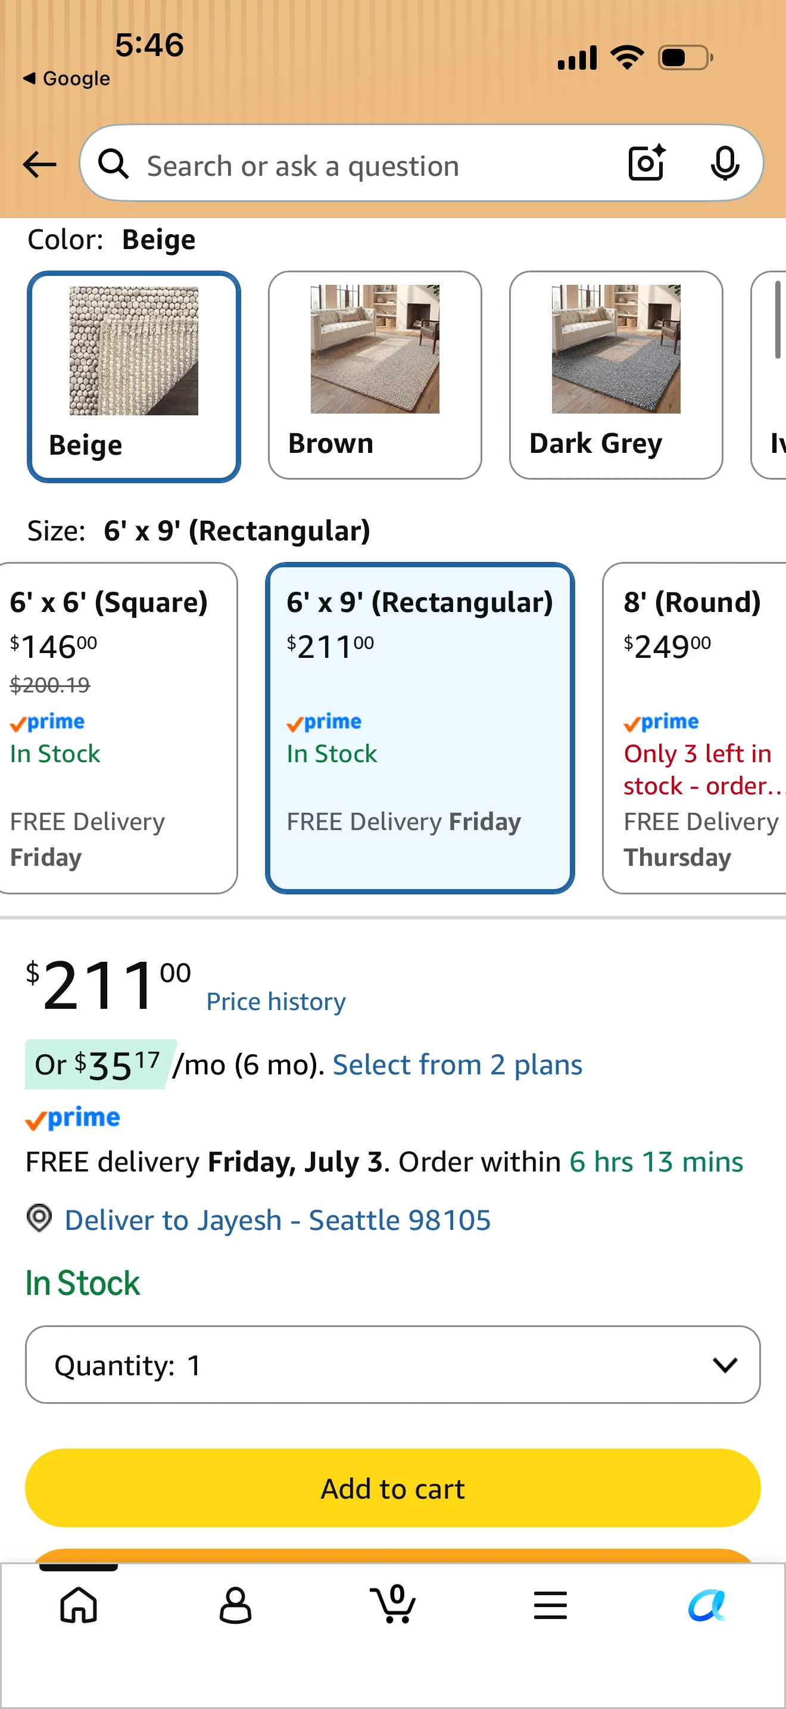Select the Brown color option
Image resolution: width=786 pixels, height=1709 pixels.
[375, 375]
